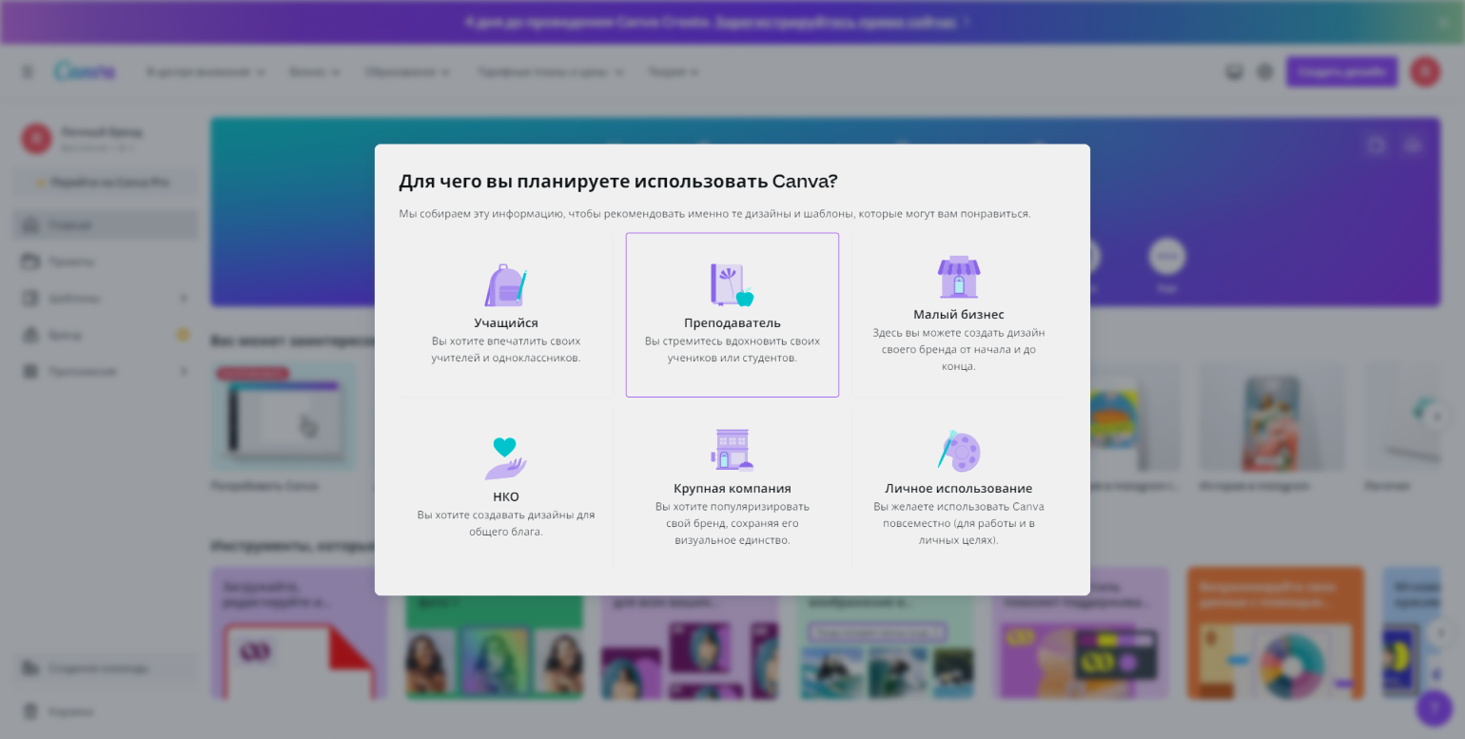Open the История в Instagram thumbnail

[x=1272, y=417]
